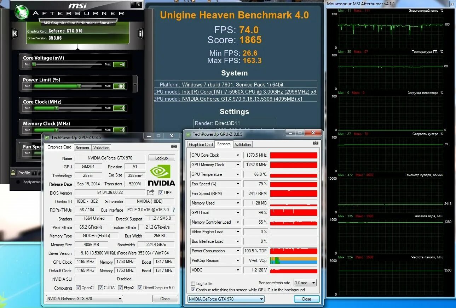Expand the Power Limit arrow in Afterburner

pos(135,85)
